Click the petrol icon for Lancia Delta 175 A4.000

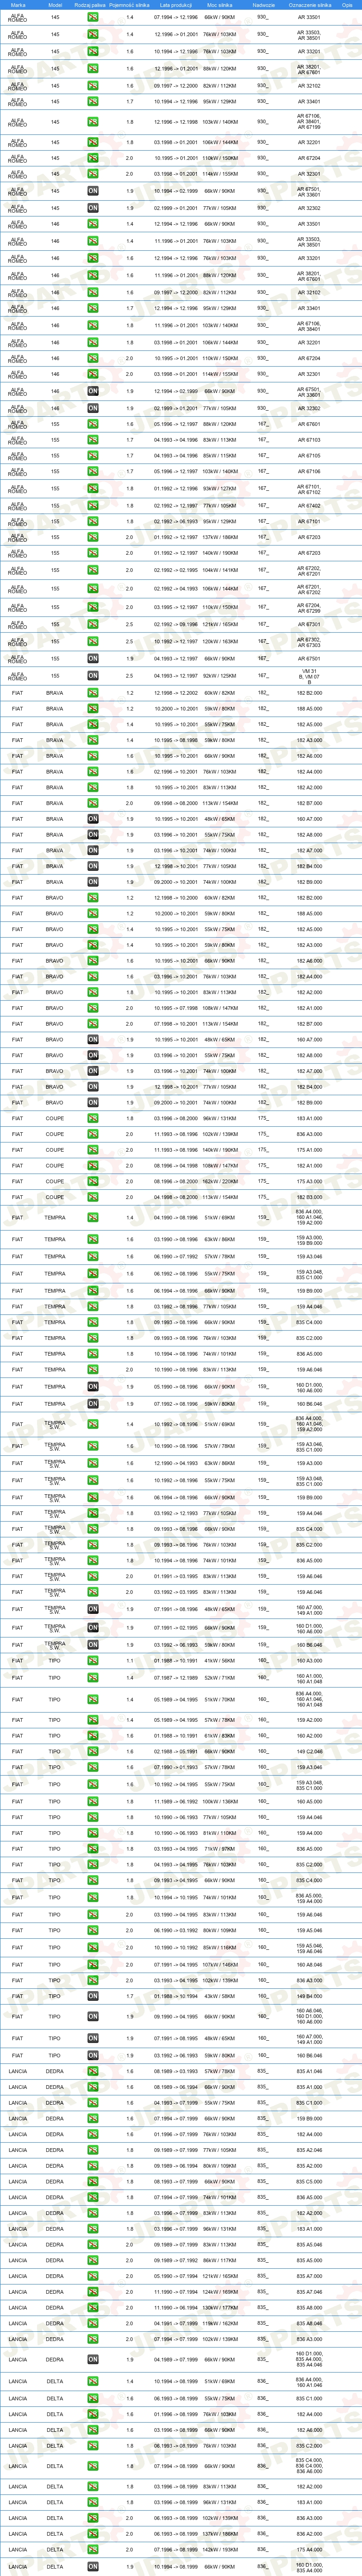tap(92, 2550)
